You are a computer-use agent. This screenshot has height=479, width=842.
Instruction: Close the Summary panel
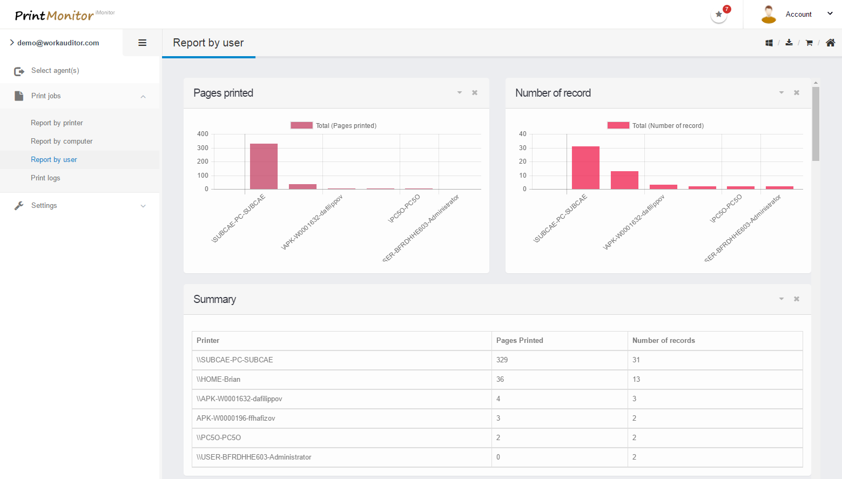point(797,299)
